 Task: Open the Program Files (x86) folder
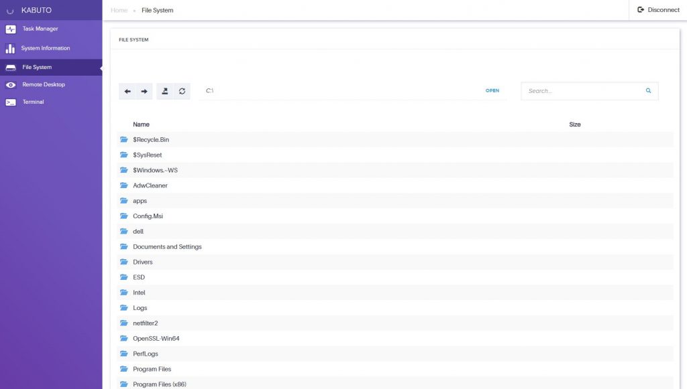[x=160, y=384]
